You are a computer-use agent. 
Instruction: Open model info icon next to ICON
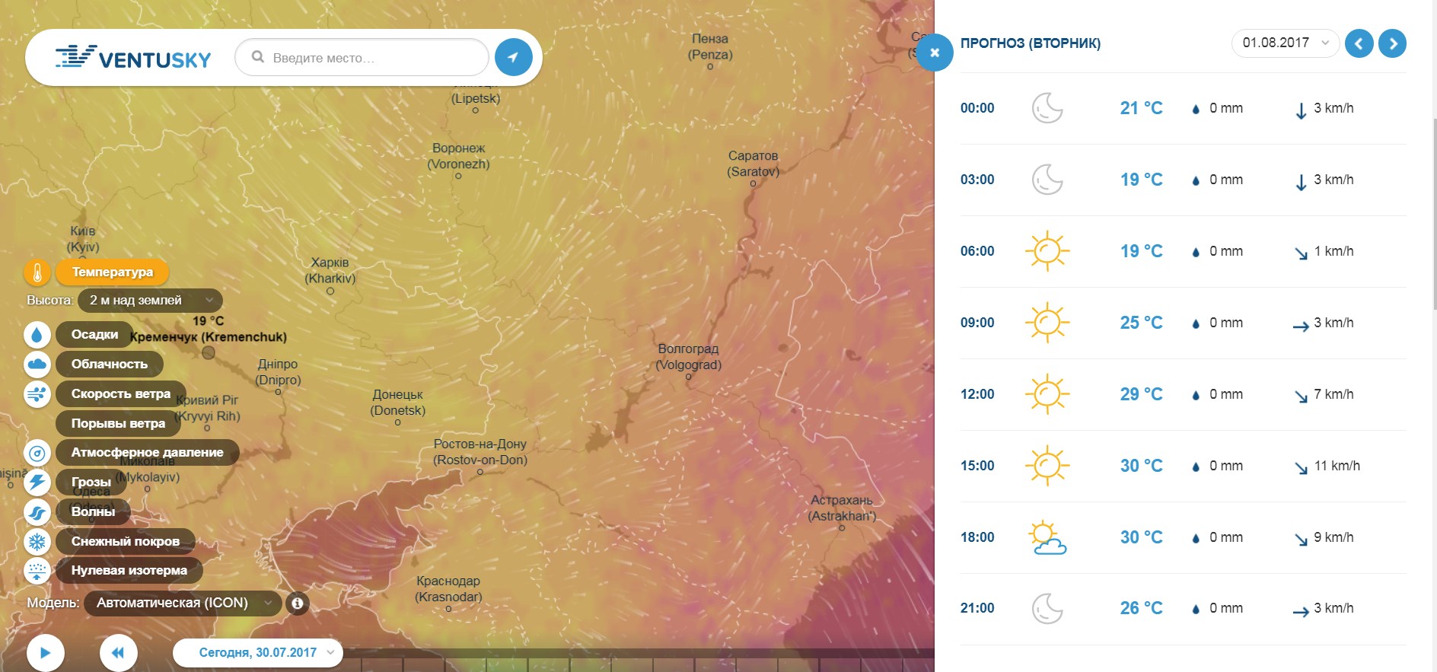pyautogui.click(x=298, y=603)
